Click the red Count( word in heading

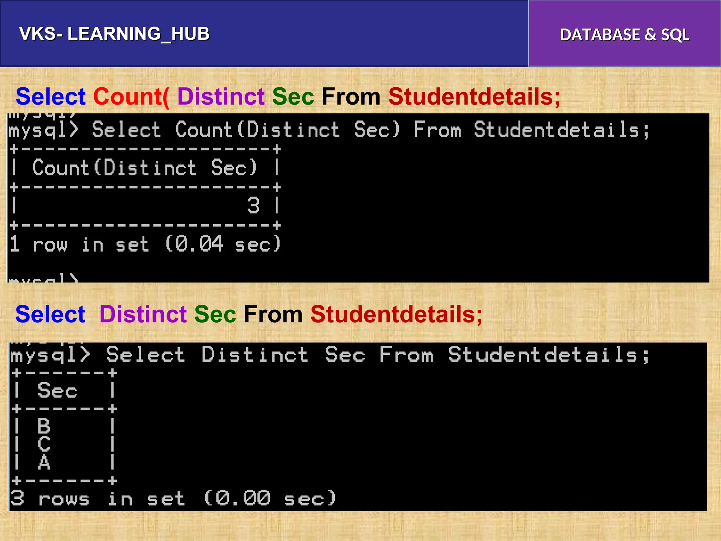(x=131, y=97)
